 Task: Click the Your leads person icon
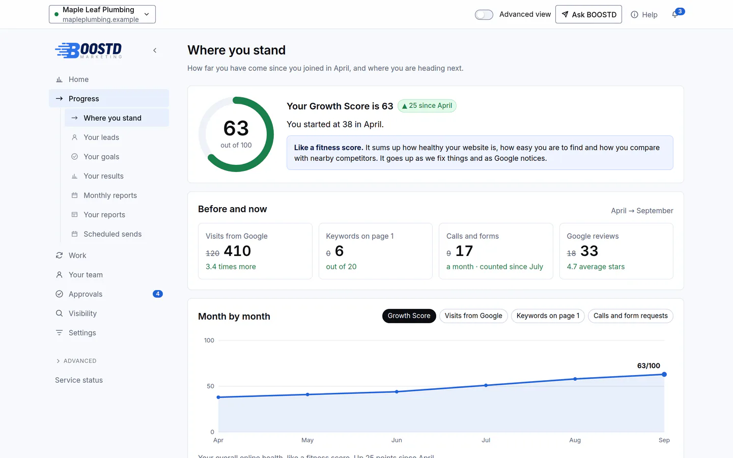click(74, 137)
